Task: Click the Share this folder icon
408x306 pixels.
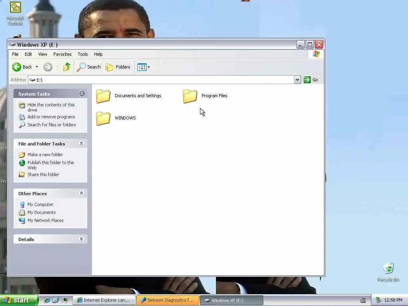Action: coord(22,175)
